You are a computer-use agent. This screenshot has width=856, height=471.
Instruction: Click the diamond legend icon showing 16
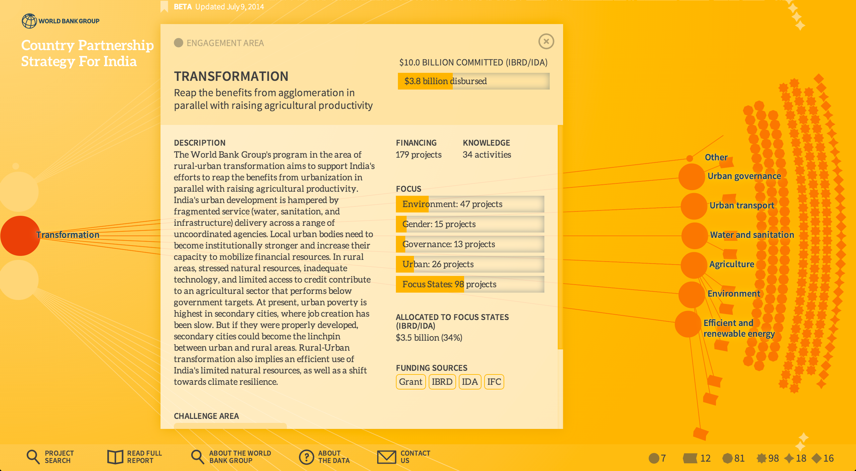(x=817, y=458)
